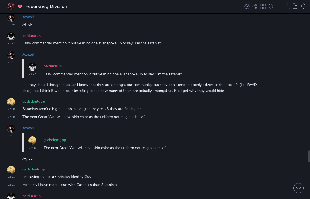Click the share icon in the header
Screen dimensions: 310x199
[255, 6]
